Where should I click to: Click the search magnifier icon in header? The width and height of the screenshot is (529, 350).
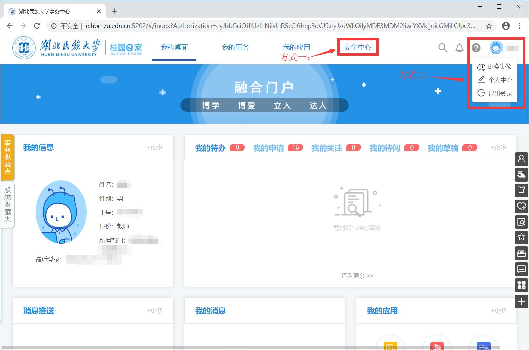(442, 48)
